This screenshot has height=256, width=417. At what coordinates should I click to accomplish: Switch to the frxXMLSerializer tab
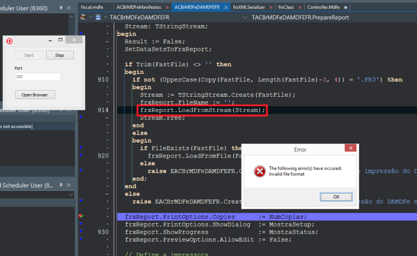249,7
